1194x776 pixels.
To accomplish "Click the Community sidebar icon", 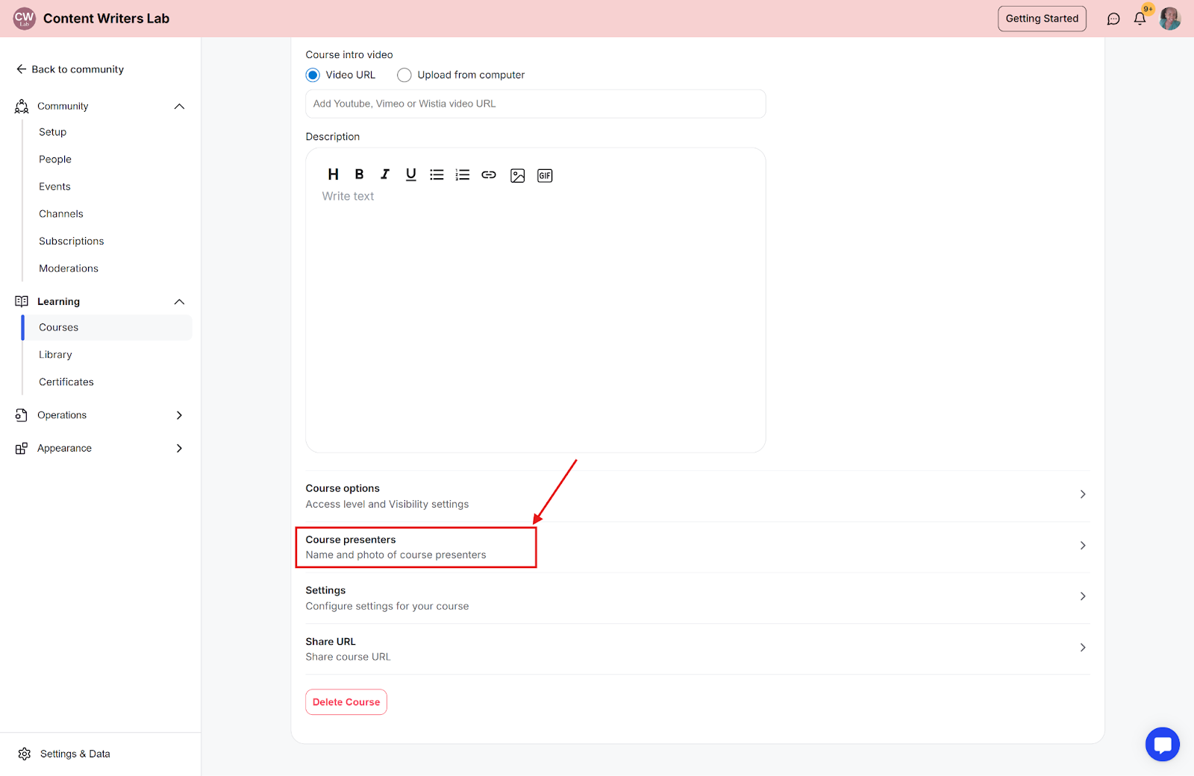I will (22, 107).
